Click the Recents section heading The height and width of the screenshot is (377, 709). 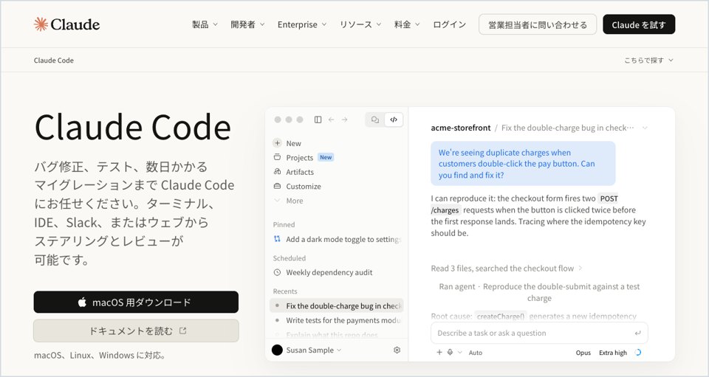[285, 291]
